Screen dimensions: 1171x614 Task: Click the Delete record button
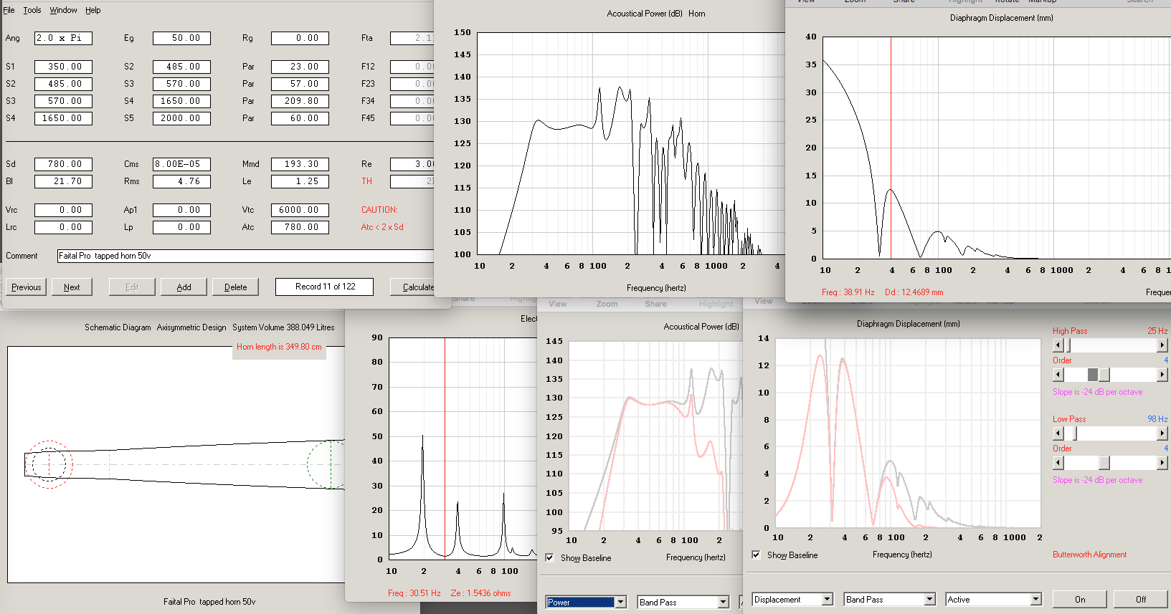point(236,287)
